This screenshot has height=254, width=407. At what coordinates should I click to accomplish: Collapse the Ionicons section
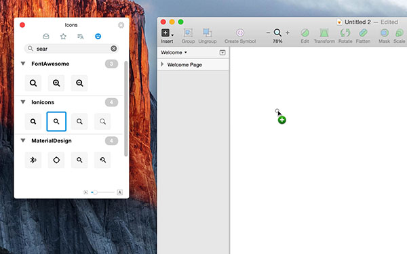click(23, 102)
